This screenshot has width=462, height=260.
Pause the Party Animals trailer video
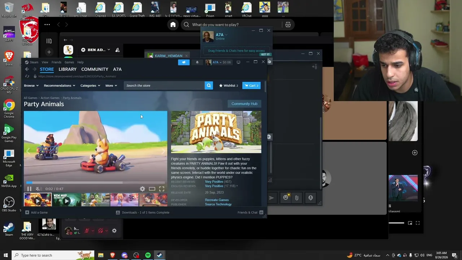click(29, 189)
